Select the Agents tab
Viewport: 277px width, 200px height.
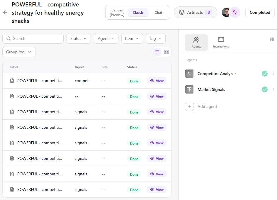(x=196, y=42)
